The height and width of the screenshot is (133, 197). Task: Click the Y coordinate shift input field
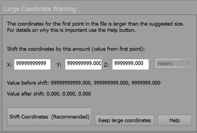point(83,64)
